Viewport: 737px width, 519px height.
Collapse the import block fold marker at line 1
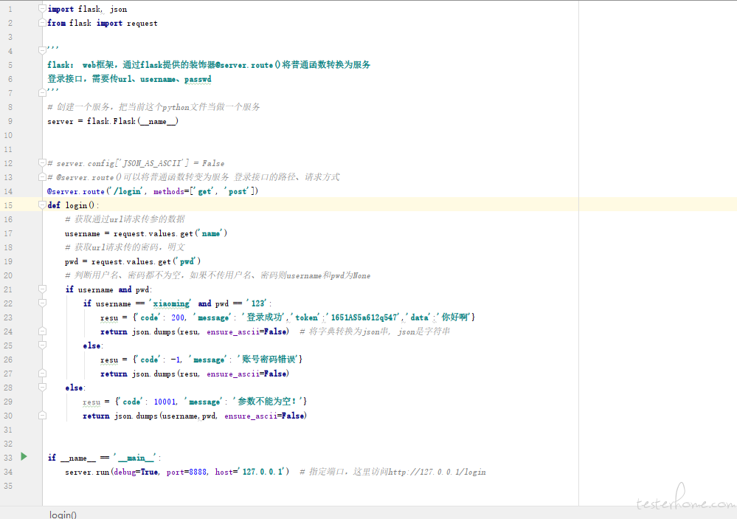click(x=42, y=9)
